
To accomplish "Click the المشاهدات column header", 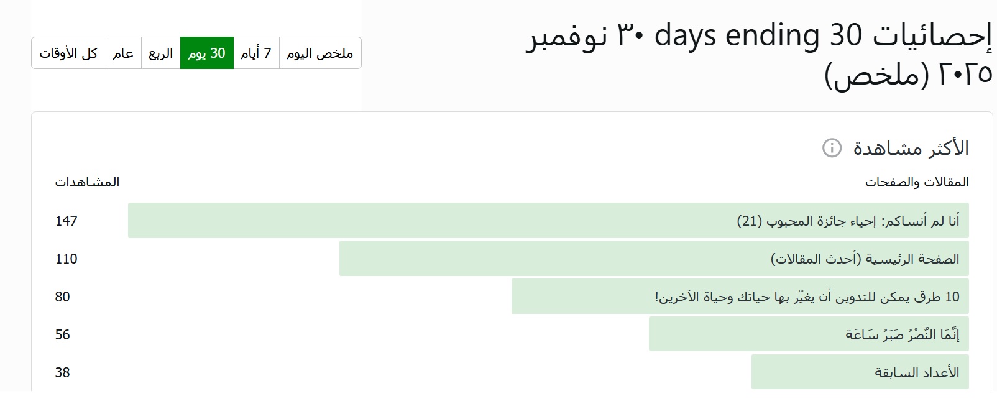I will click(87, 182).
